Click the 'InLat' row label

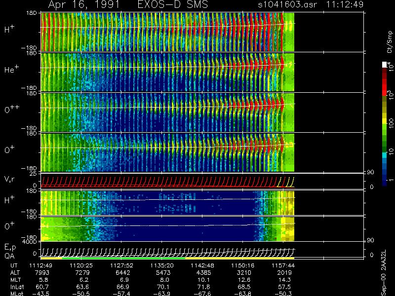[x=17, y=287]
